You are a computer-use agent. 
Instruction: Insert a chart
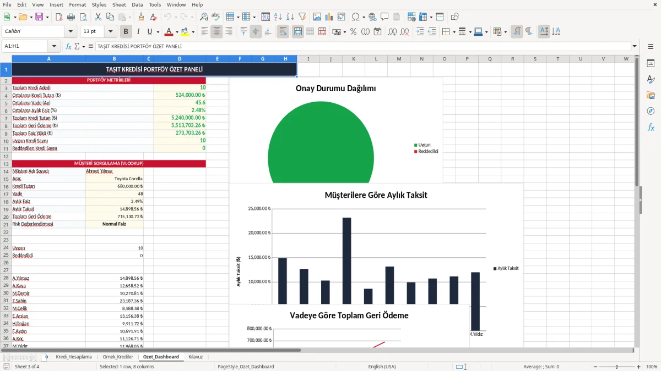329,17
